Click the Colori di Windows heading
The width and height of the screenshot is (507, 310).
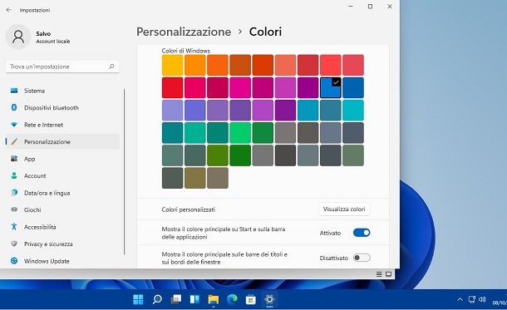(x=185, y=51)
